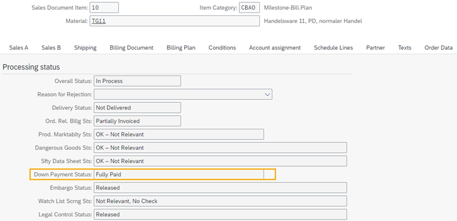Screen dimensions: 457x221
Task: Click the Dangerous Goods Sts label
Action: tap(63, 148)
